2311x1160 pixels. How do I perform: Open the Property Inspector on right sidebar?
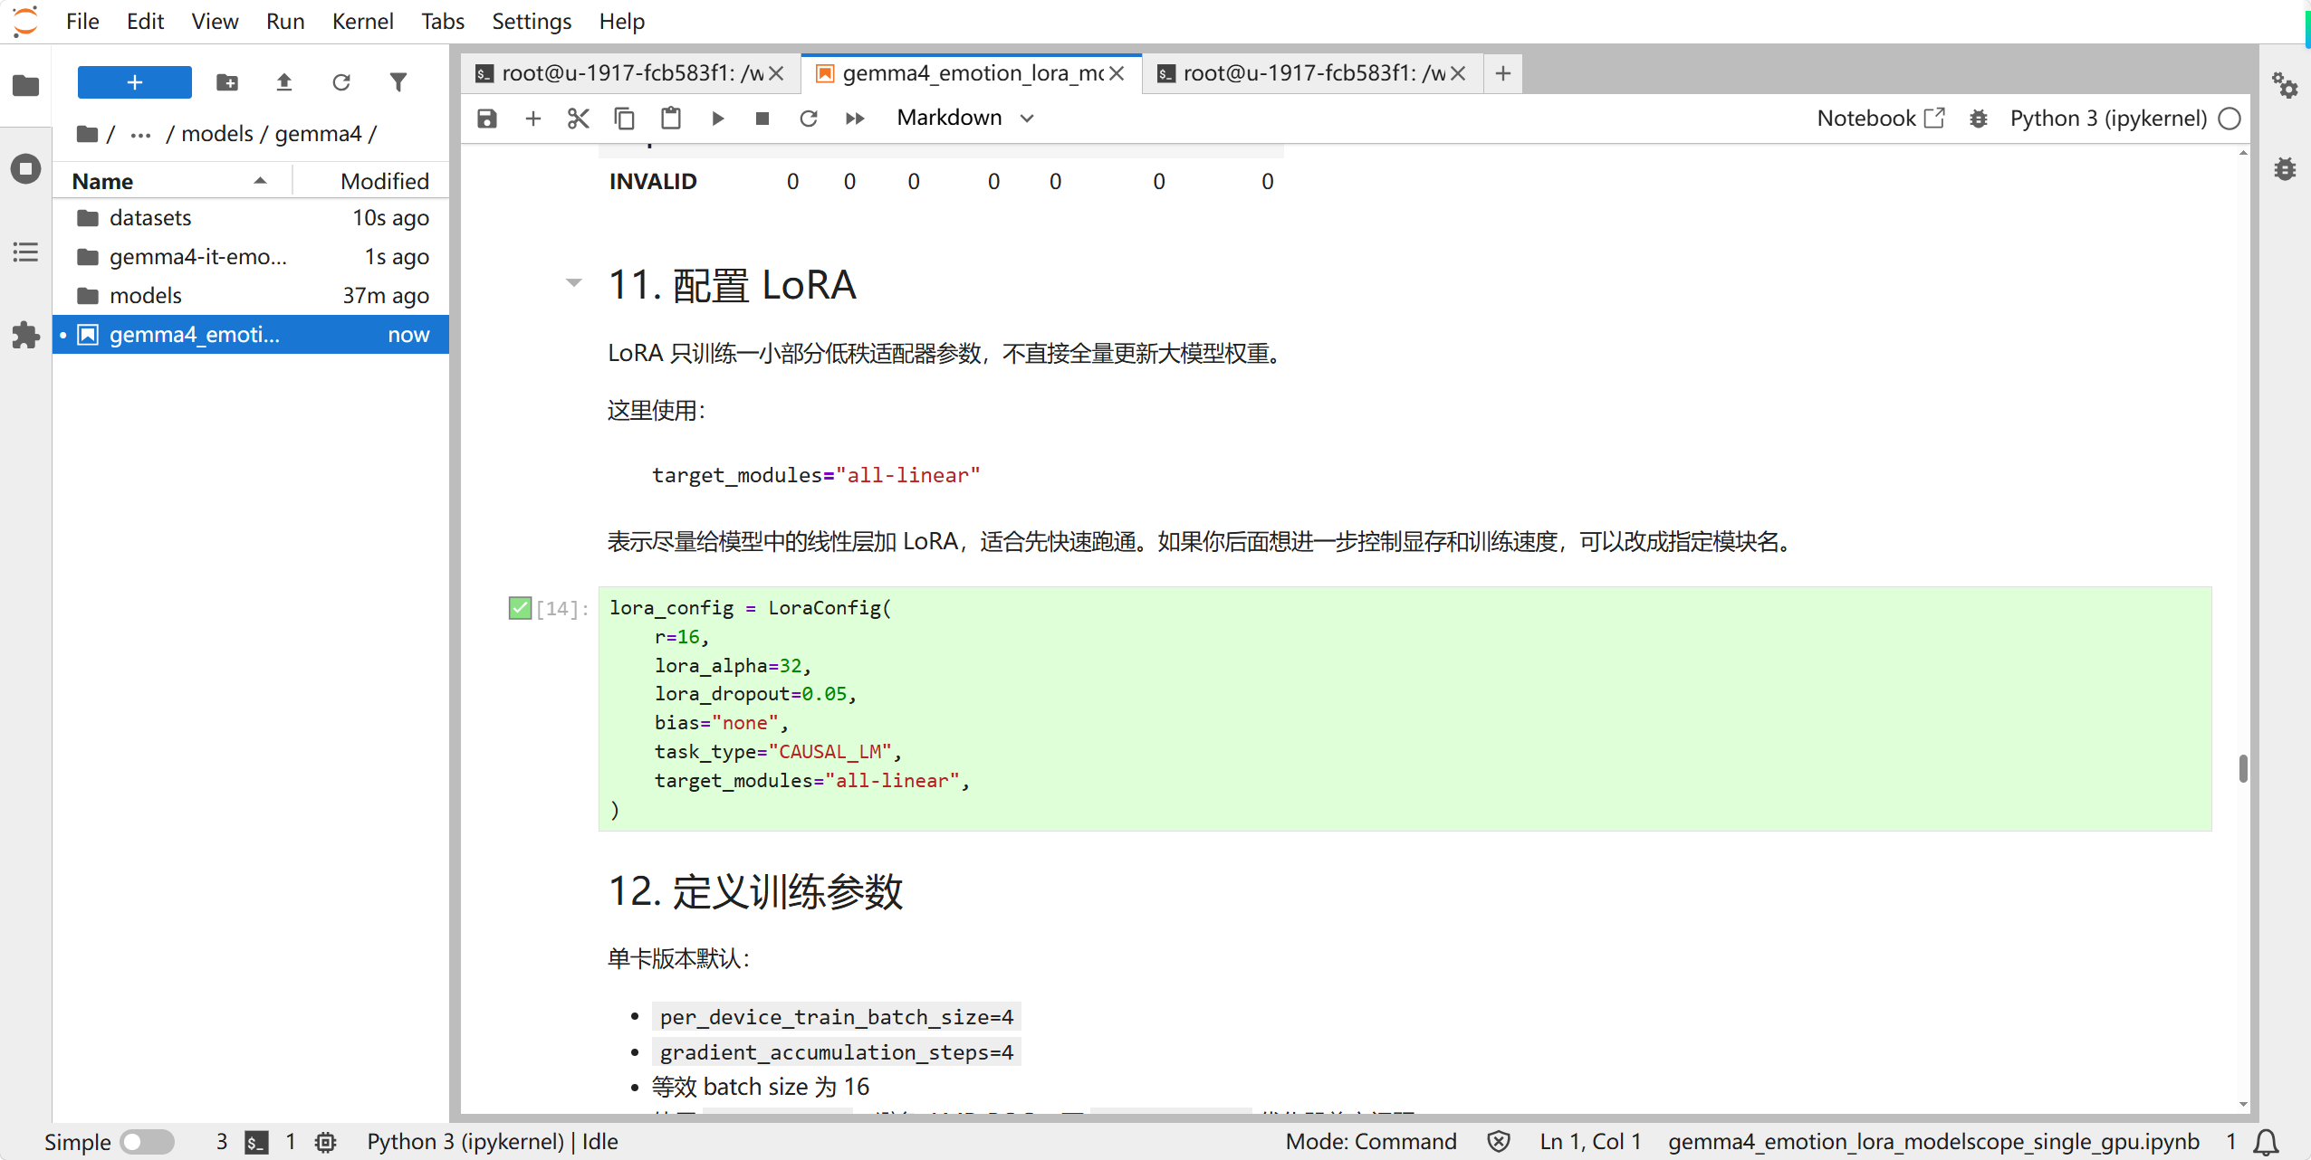click(x=2285, y=86)
